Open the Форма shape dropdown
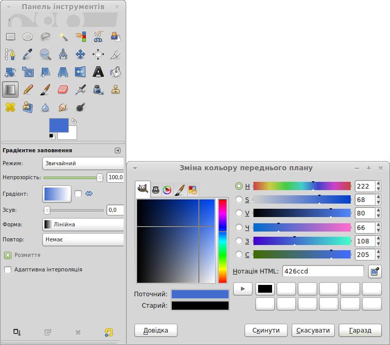The width and height of the screenshot is (390, 345). point(83,224)
